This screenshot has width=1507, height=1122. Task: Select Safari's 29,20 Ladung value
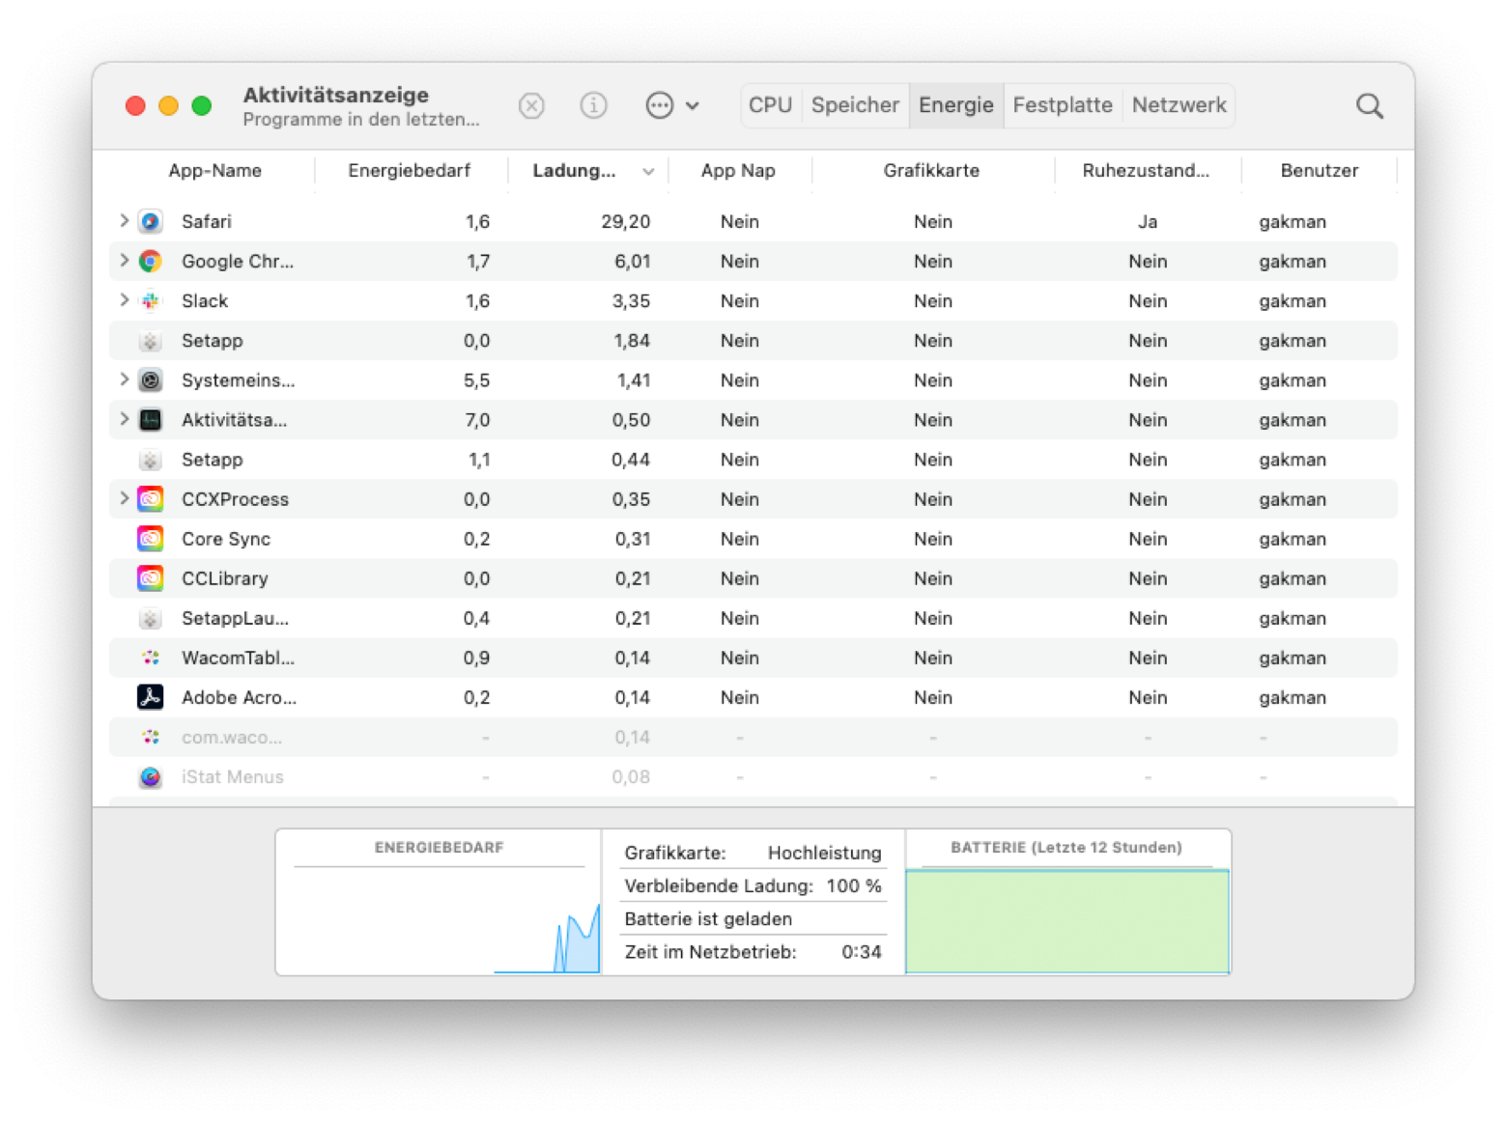(625, 222)
